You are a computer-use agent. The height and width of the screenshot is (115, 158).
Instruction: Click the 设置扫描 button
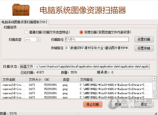click(144, 39)
